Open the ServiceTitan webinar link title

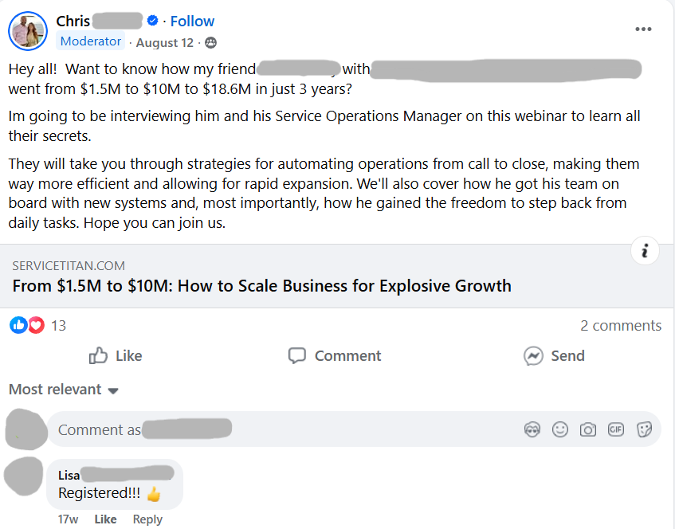pyautogui.click(x=261, y=285)
